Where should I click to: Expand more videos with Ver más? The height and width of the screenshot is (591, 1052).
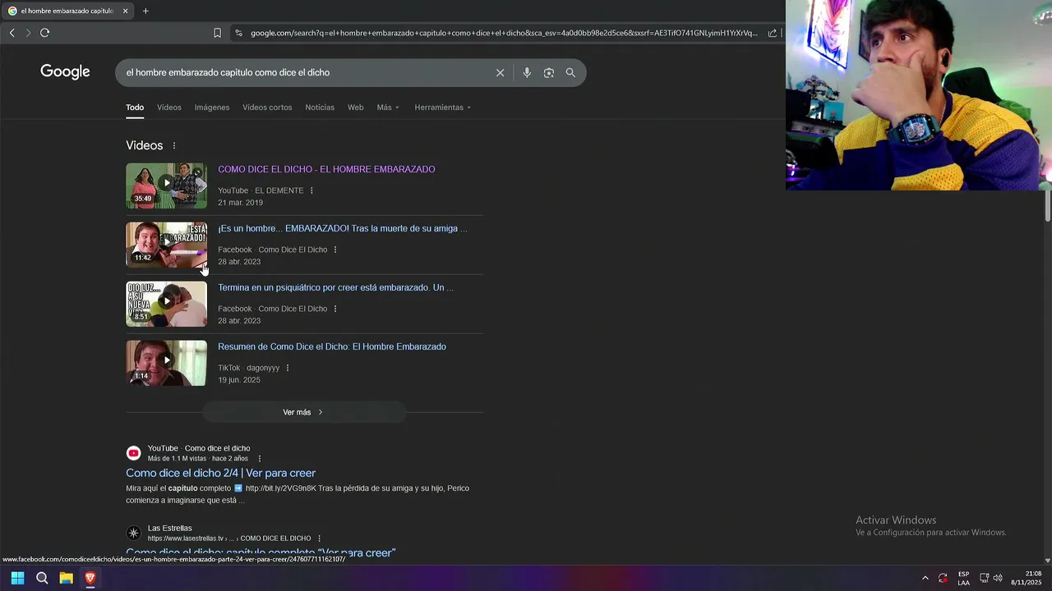(304, 412)
